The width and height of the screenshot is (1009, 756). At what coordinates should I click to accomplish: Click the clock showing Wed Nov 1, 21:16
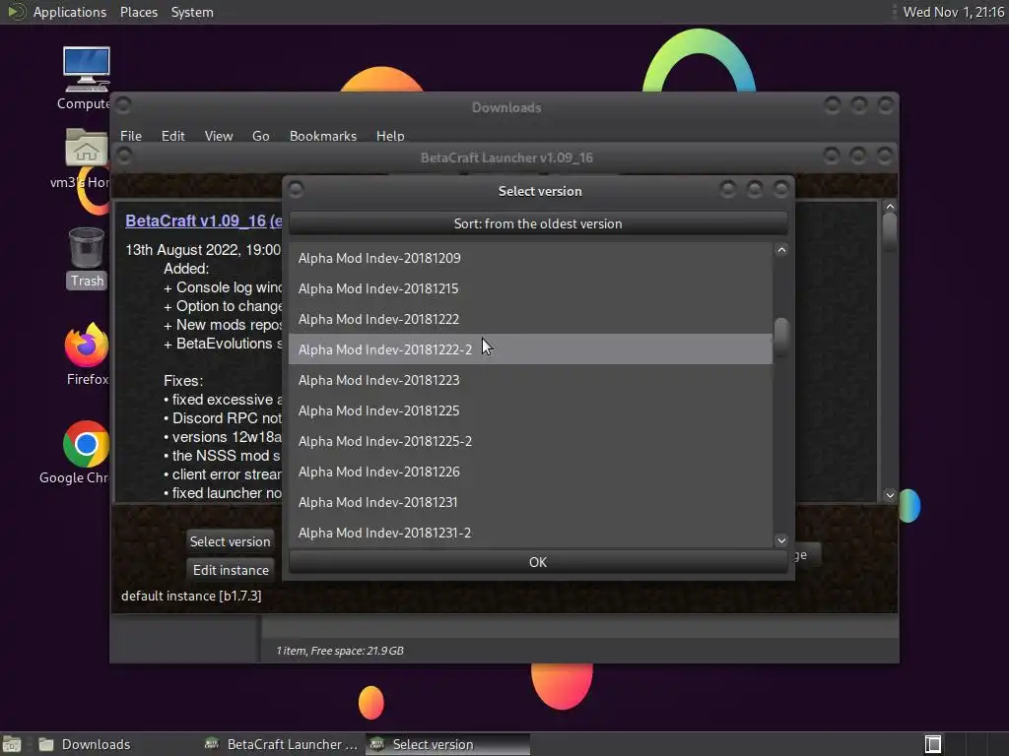pyautogui.click(x=953, y=12)
